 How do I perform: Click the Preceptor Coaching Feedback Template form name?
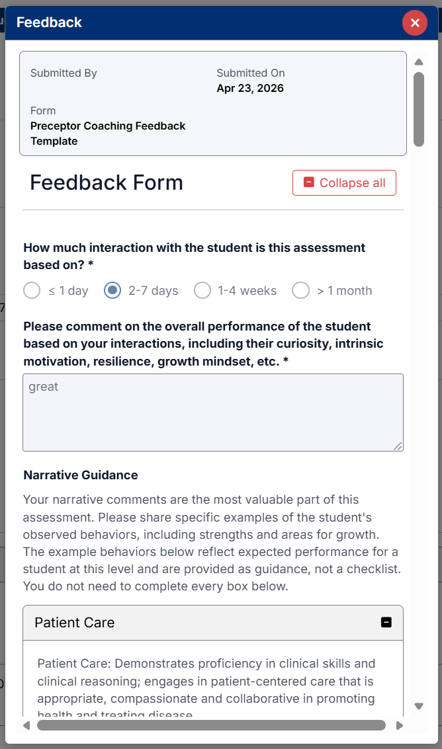point(108,134)
